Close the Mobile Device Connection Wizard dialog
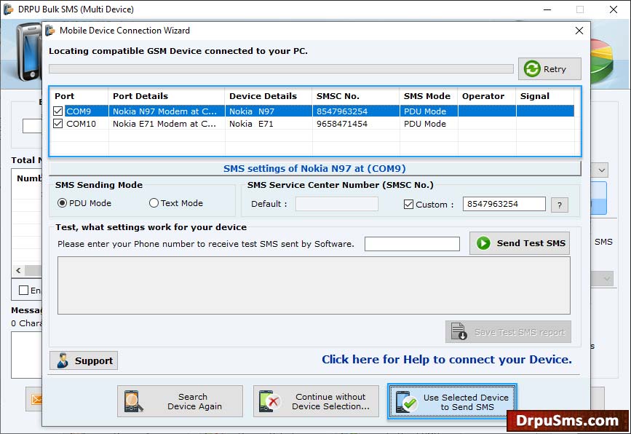 click(579, 31)
